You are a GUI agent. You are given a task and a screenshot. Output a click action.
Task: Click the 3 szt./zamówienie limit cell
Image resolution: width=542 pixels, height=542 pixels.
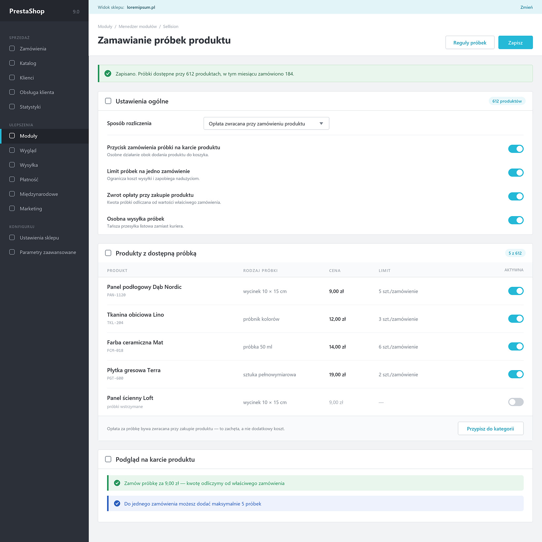coord(398,319)
